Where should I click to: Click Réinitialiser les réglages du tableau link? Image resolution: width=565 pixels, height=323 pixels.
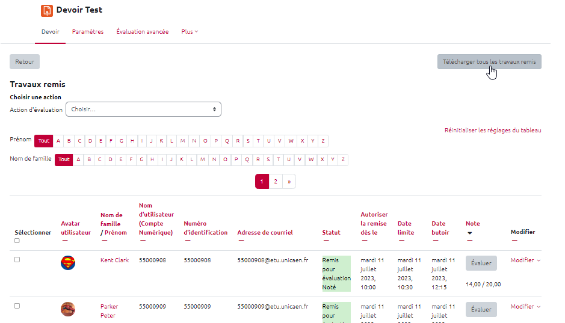492,130
